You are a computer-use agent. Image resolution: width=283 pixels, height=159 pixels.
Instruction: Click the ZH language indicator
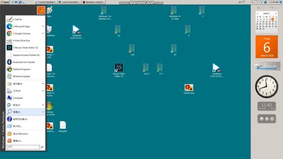(240, 2)
